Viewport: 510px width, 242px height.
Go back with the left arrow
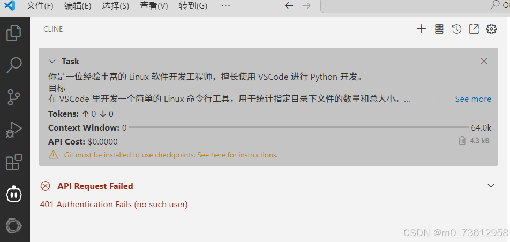[x=289, y=5]
